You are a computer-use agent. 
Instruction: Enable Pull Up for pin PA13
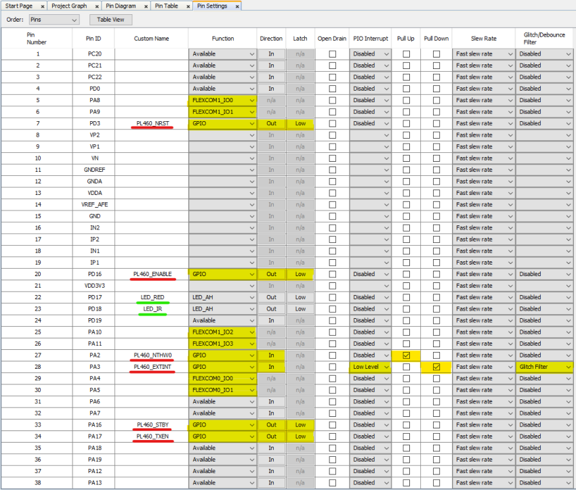[x=407, y=483]
